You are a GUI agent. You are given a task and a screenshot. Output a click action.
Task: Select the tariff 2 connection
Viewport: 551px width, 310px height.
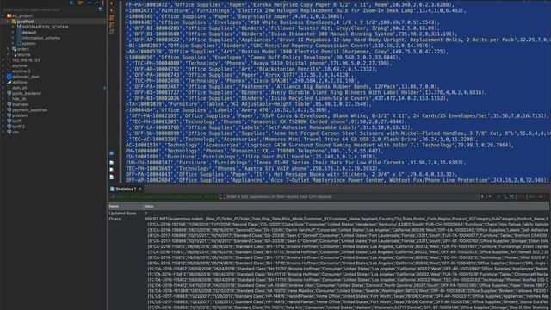(x=18, y=127)
